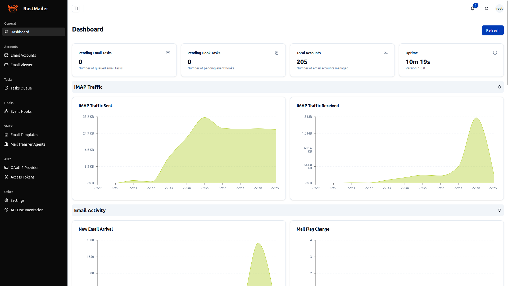
Task: Open the Tasks Queue
Action: click(x=21, y=88)
